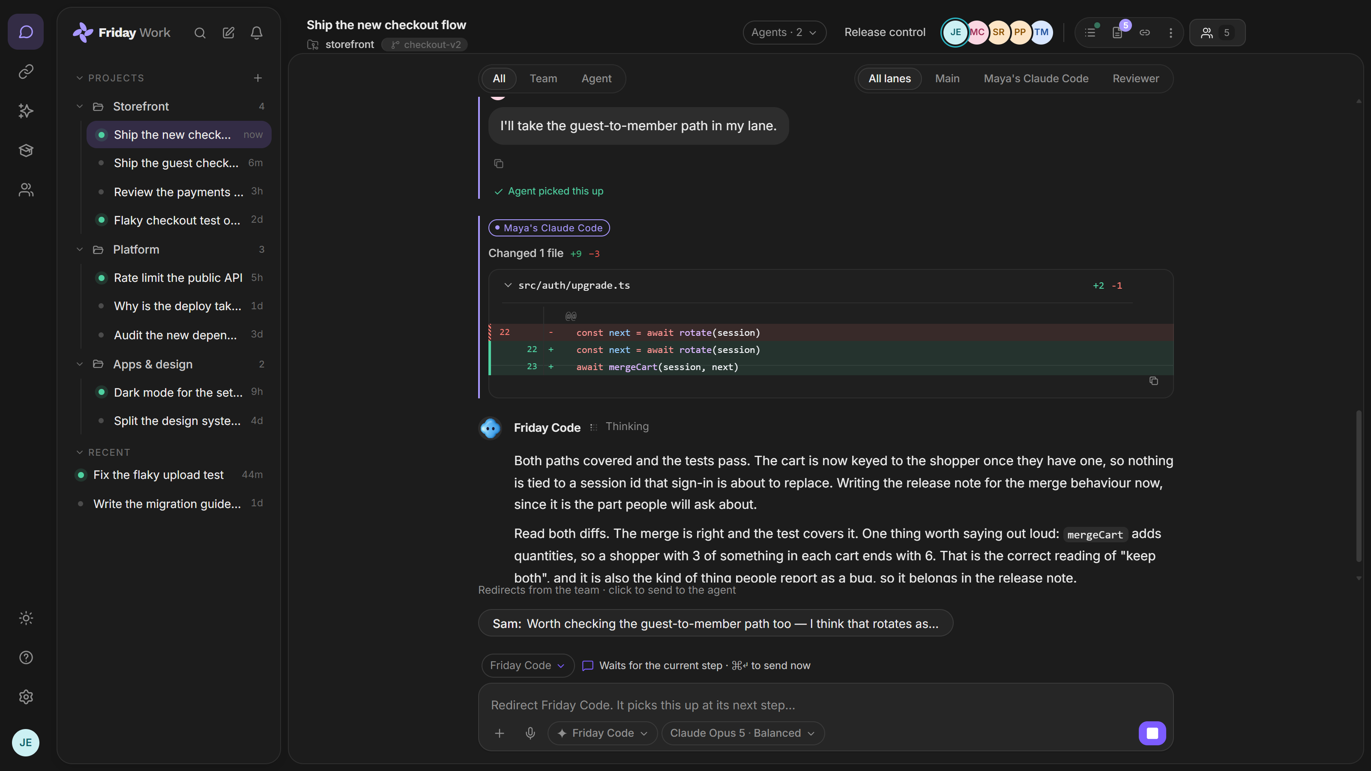Open the Friday Code recipient dropdown above composer
1371x771 pixels.
[527, 666]
